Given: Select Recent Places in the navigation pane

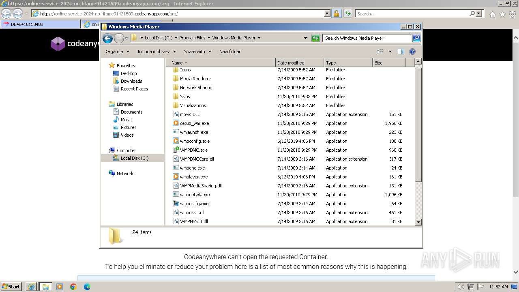Looking at the screenshot, I should 134,89.
